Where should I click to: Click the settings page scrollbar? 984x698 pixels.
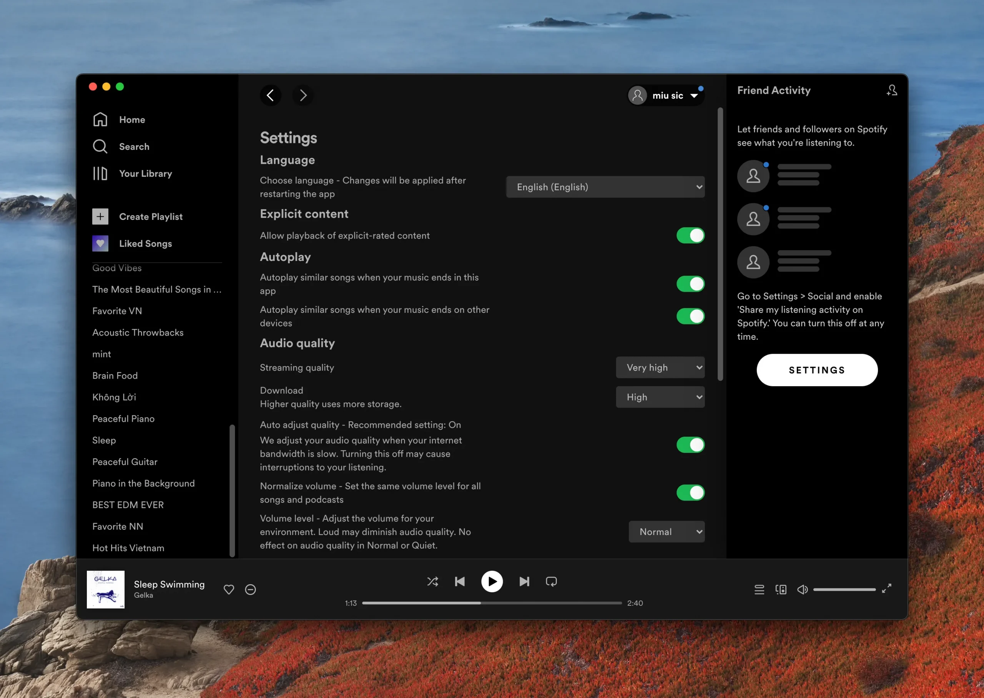(x=720, y=244)
